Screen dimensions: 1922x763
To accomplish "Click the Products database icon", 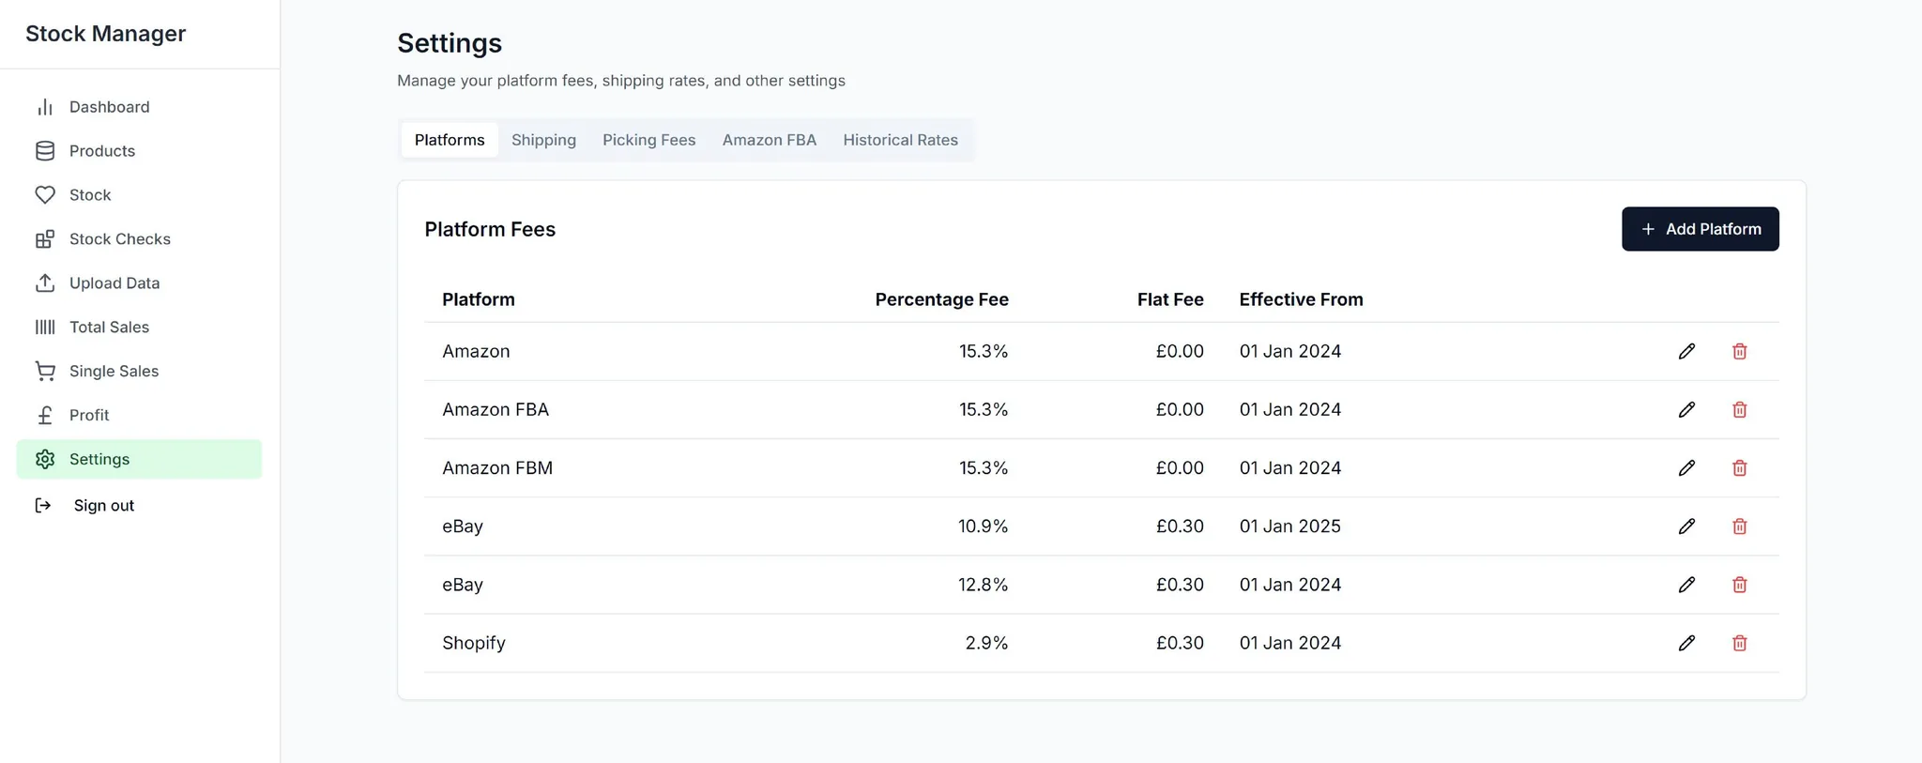I will (45, 151).
